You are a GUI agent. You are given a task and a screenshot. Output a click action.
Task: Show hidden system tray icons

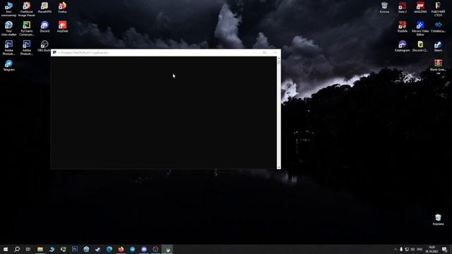point(395,249)
